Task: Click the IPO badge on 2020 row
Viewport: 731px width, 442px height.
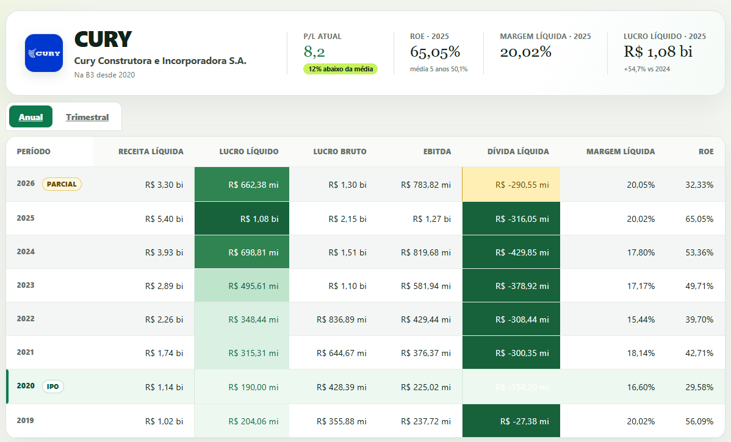Action: [52, 387]
